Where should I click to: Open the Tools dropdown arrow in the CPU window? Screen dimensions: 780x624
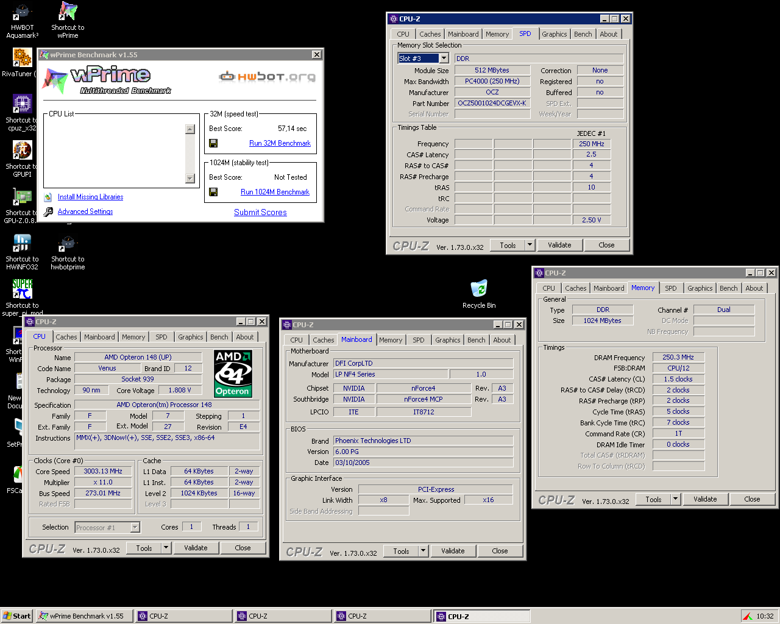point(166,548)
